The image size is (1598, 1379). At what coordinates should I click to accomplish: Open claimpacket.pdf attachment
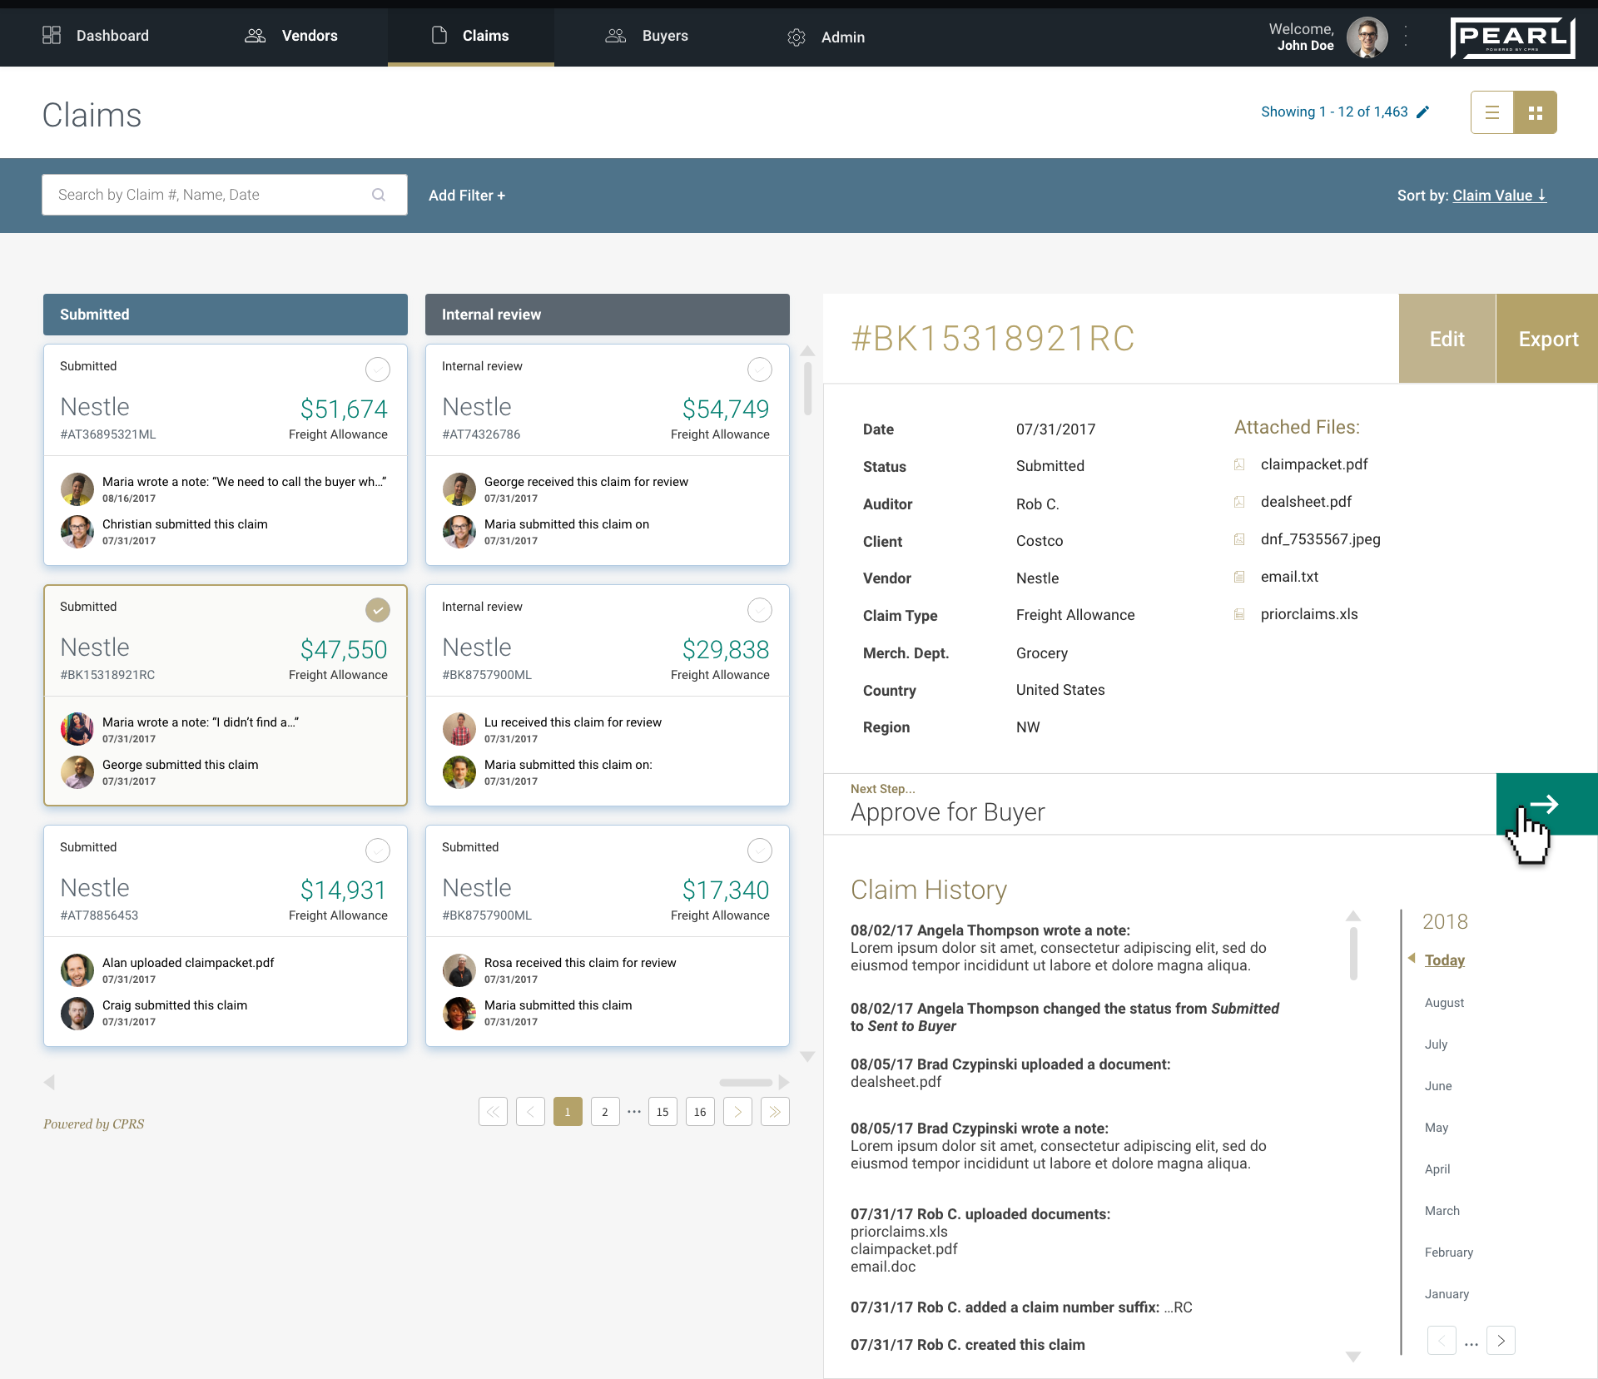coord(1314,464)
